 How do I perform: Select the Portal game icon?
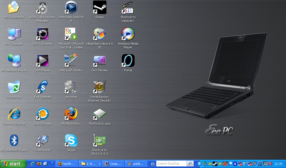128,61
